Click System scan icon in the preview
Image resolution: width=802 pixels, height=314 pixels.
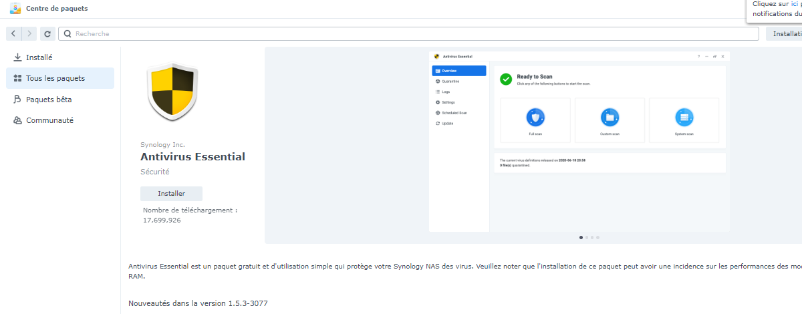coord(684,118)
